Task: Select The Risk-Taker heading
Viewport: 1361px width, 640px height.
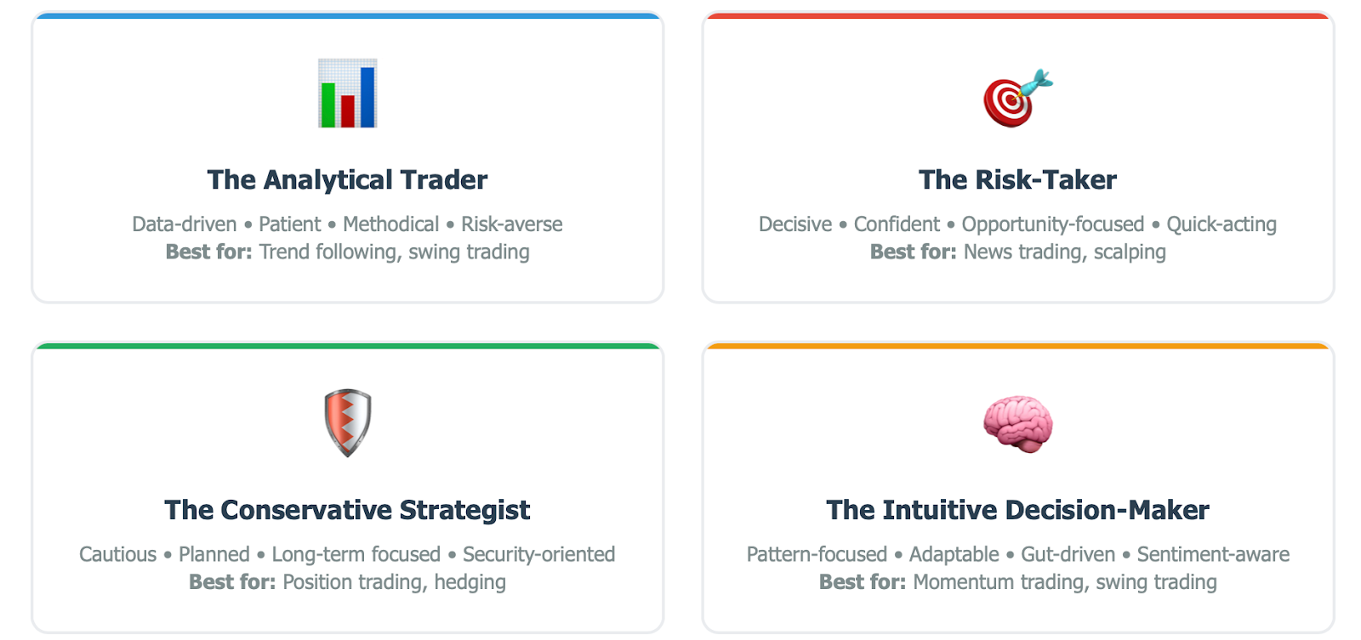Action: 1018,180
